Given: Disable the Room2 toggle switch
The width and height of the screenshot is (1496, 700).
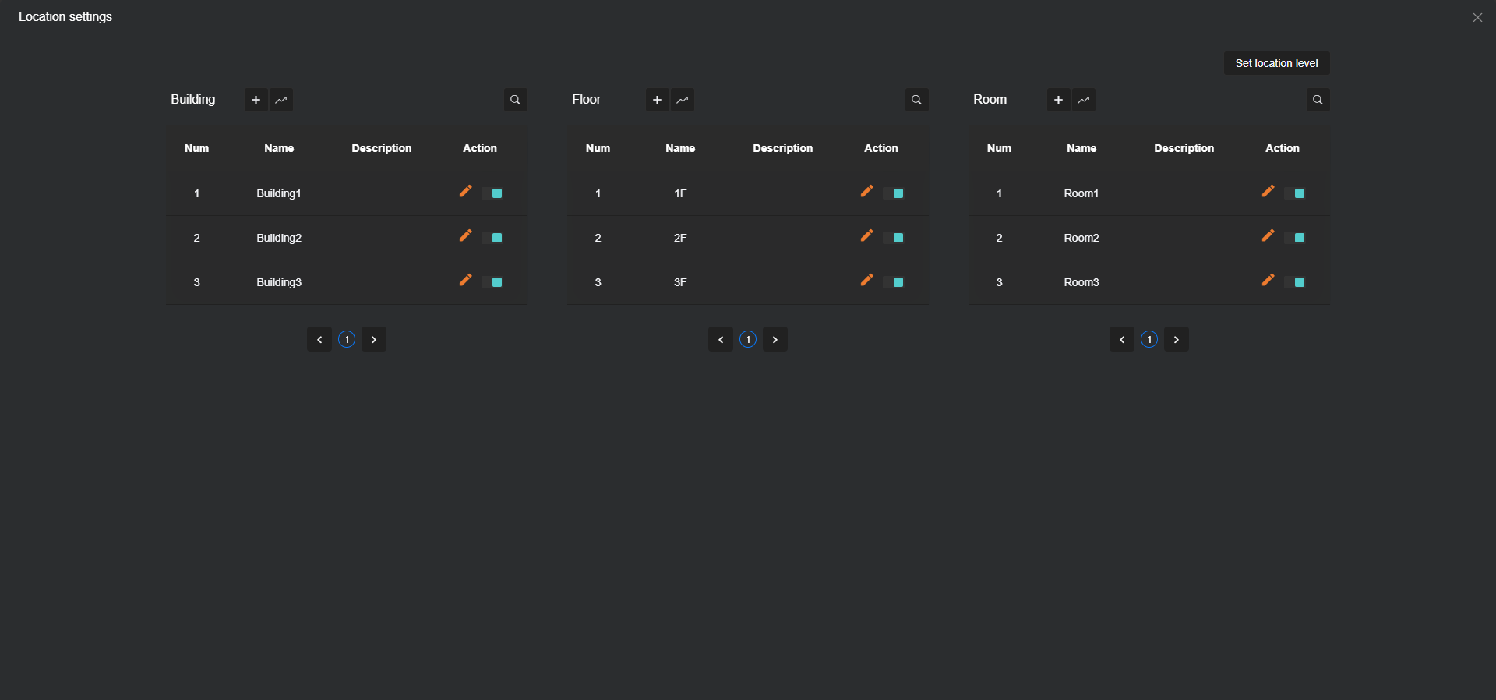Looking at the screenshot, I should point(1295,238).
